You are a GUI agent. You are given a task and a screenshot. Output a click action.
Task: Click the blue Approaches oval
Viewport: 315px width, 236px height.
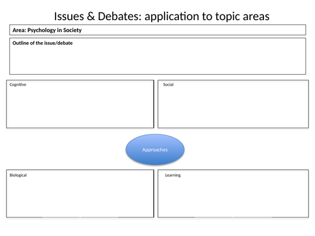point(155,149)
